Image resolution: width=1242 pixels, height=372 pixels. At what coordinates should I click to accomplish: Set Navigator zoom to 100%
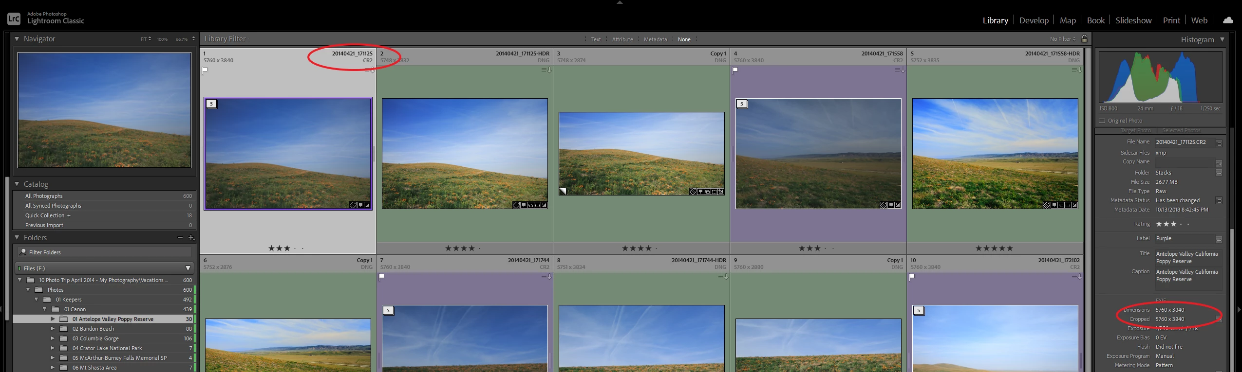pyautogui.click(x=162, y=39)
